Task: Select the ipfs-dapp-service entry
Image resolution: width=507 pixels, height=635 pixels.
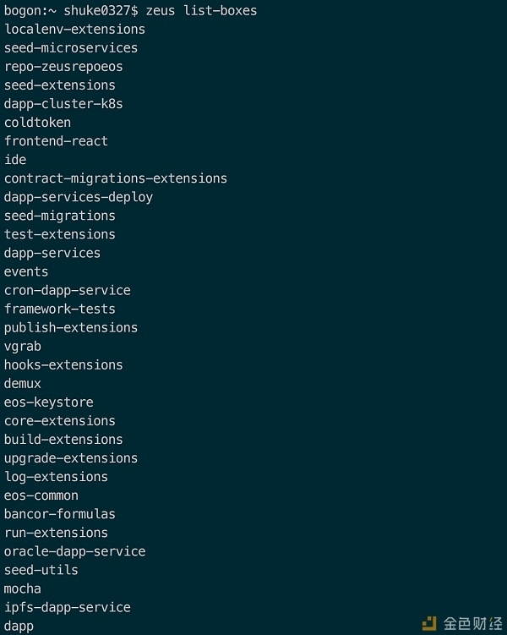Action: (x=67, y=607)
